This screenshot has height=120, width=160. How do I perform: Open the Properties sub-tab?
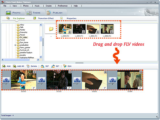pos(71,18)
